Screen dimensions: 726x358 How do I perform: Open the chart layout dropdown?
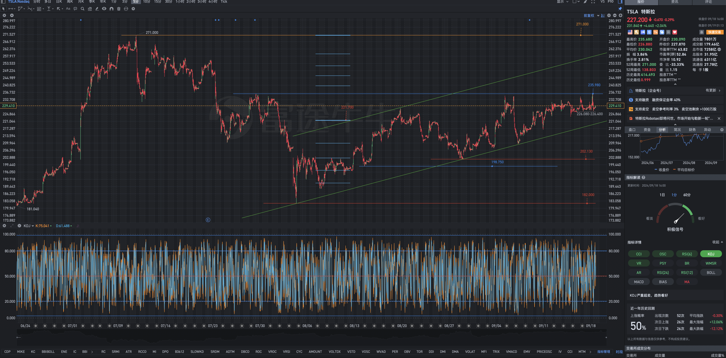pyautogui.click(x=576, y=2)
